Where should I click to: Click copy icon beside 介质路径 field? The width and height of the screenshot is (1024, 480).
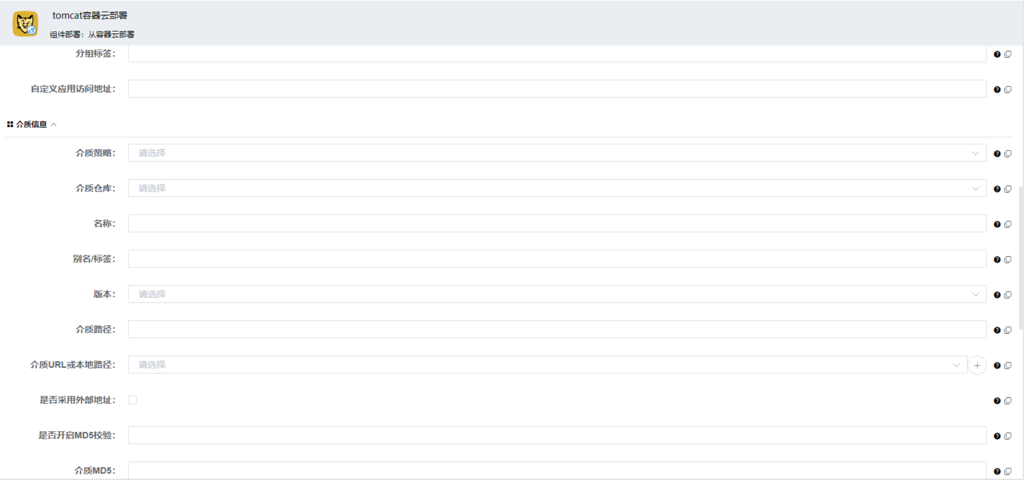pos(1008,330)
